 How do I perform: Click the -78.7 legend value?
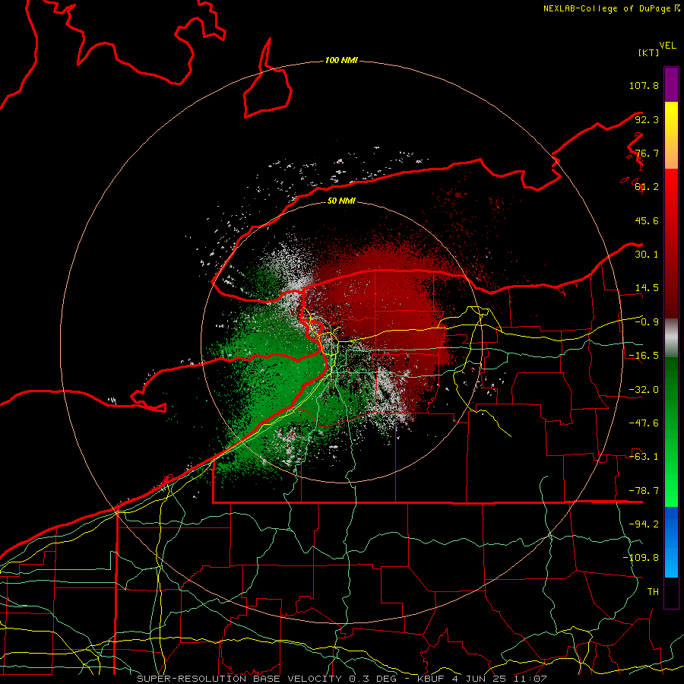tap(644, 491)
